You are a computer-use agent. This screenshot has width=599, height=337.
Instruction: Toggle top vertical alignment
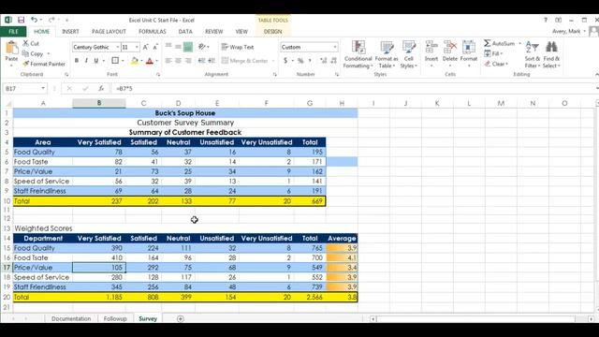pos(168,46)
